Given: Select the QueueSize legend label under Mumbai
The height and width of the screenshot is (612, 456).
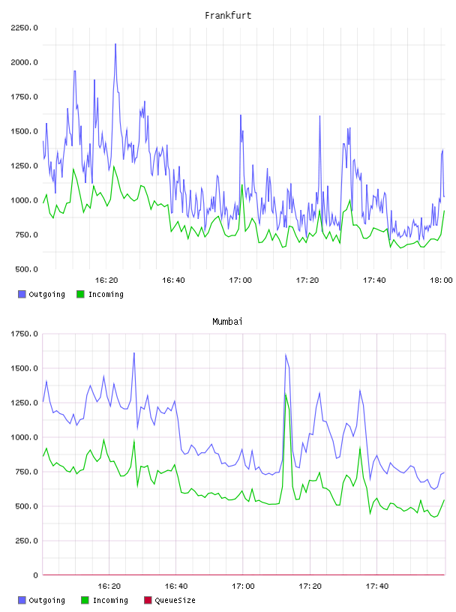Looking at the screenshot, I should point(175,600).
